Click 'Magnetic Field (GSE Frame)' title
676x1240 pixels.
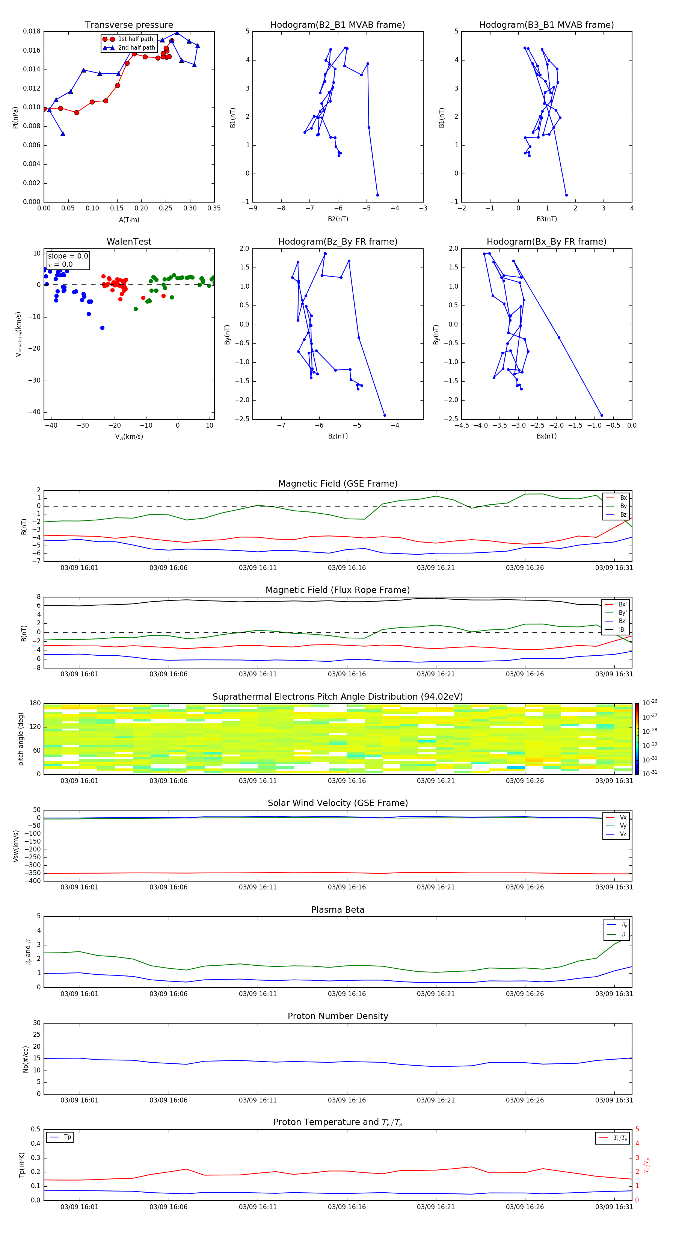pyautogui.click(x=338, y=484)
